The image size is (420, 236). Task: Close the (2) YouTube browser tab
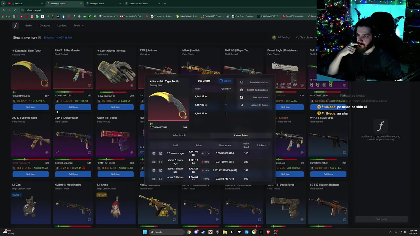click(42, 3)
